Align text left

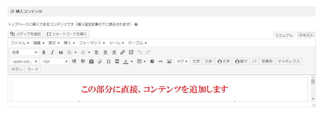pyautogui.click(x=97, y=52)
